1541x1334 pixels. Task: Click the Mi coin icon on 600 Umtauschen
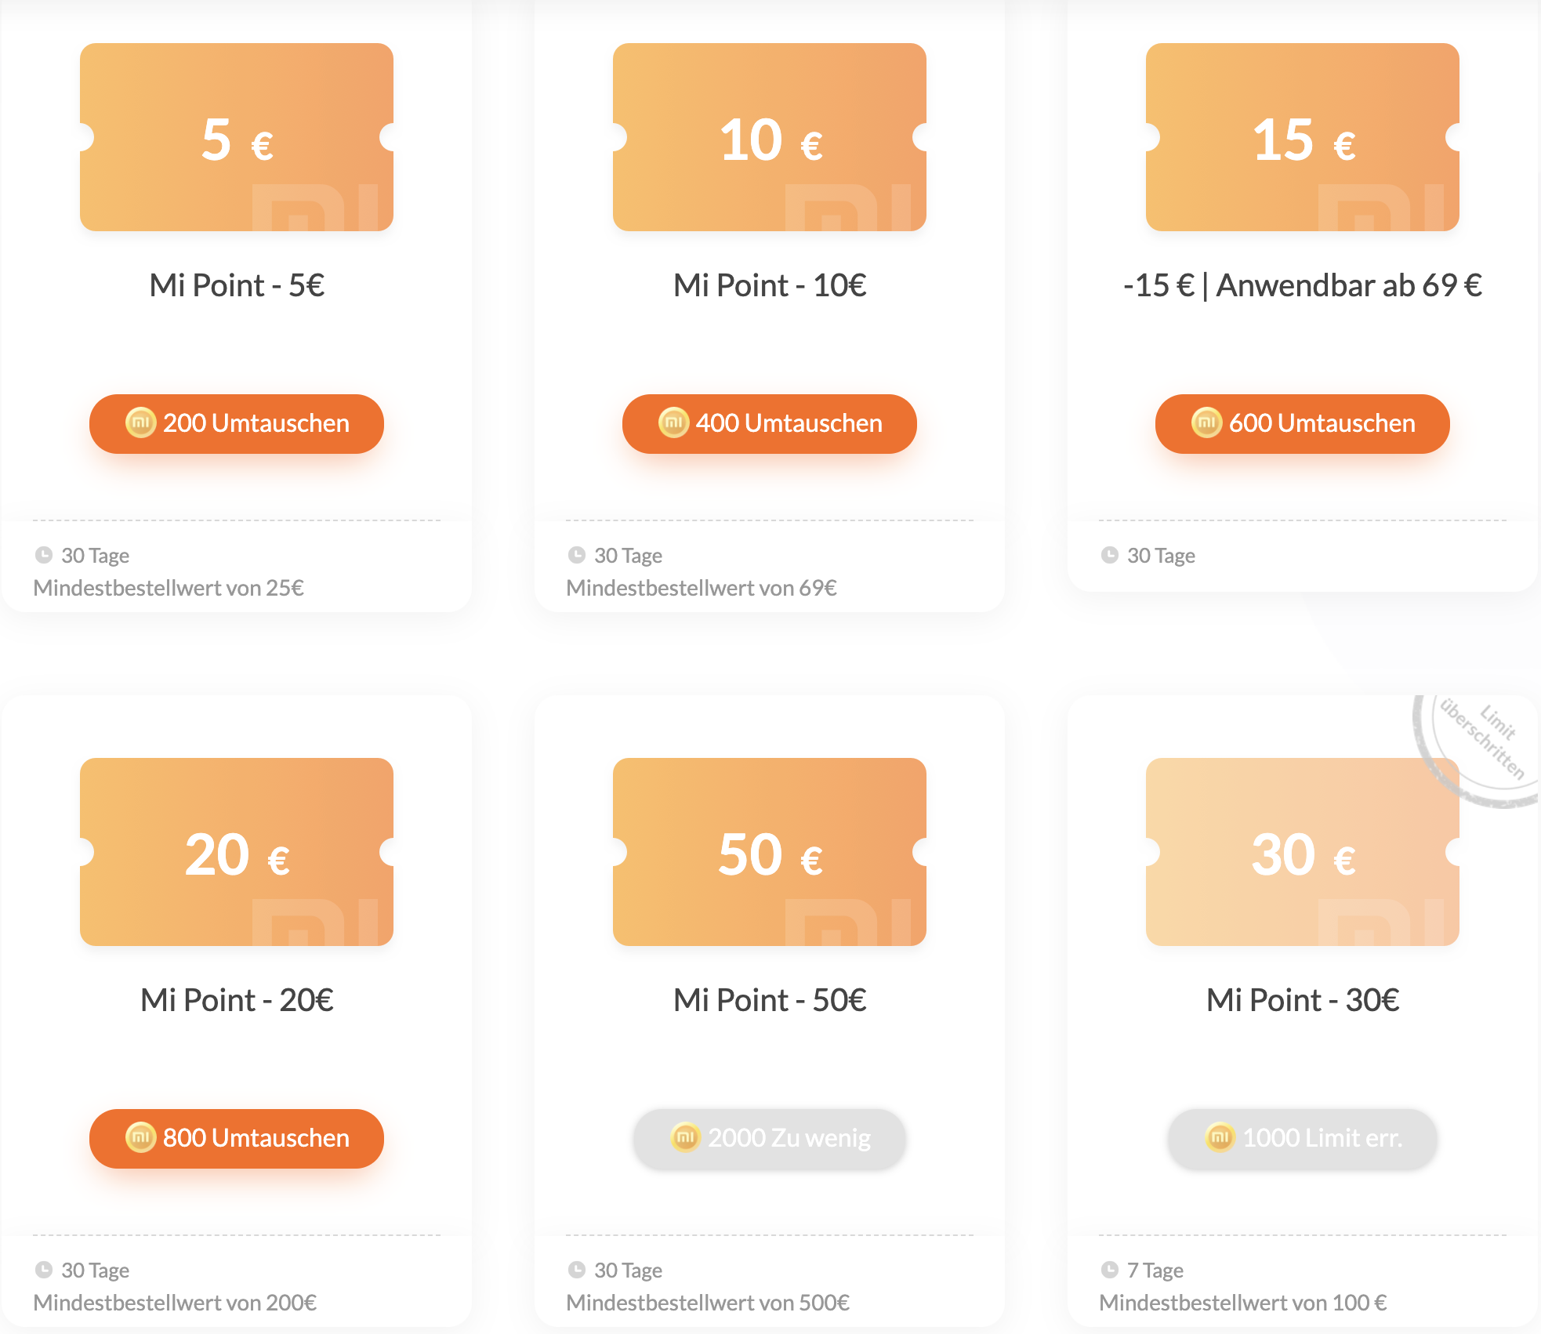click(1206, 423)
